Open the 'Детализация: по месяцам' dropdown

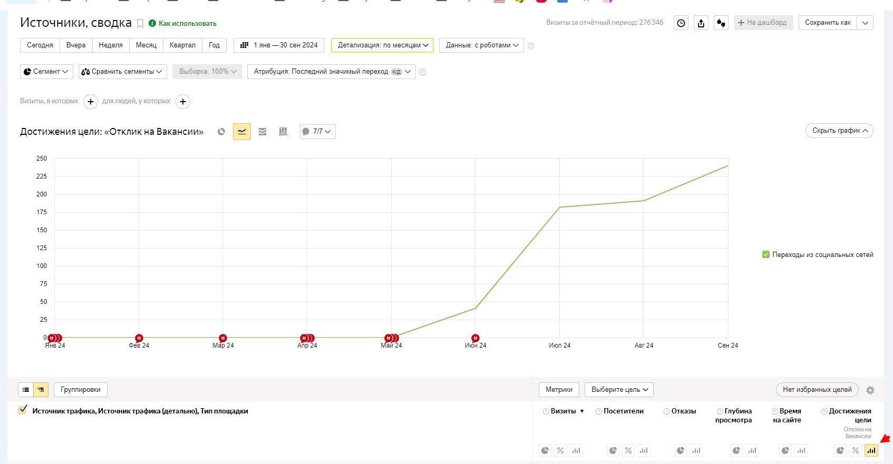(382, 45)
